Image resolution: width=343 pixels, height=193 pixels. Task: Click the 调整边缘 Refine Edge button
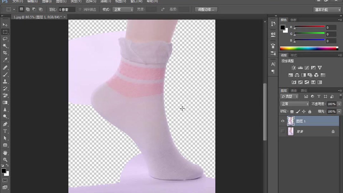pos(206,9)
